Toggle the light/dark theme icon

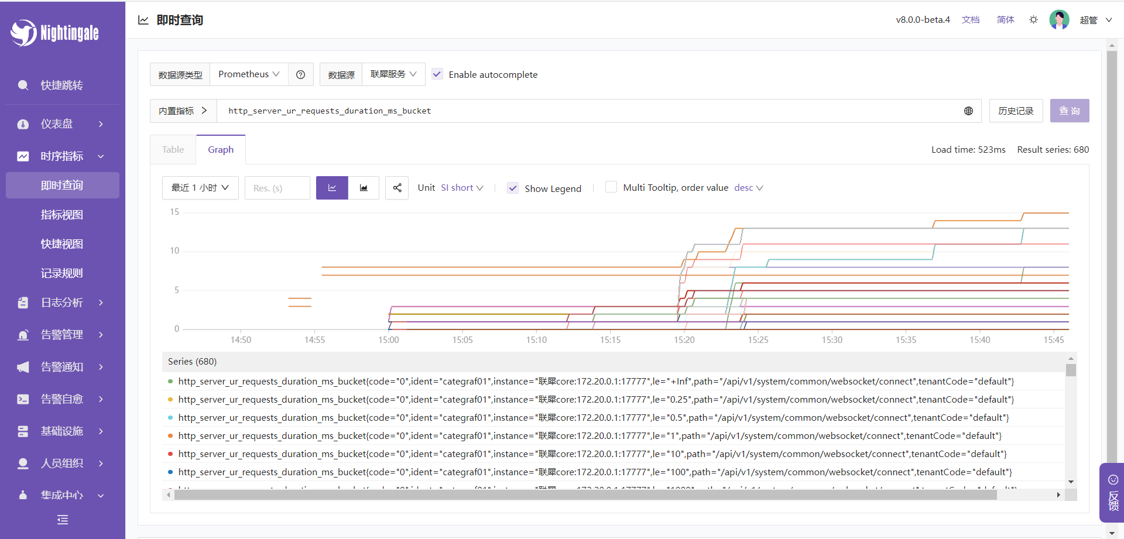tap(1033, 20)
